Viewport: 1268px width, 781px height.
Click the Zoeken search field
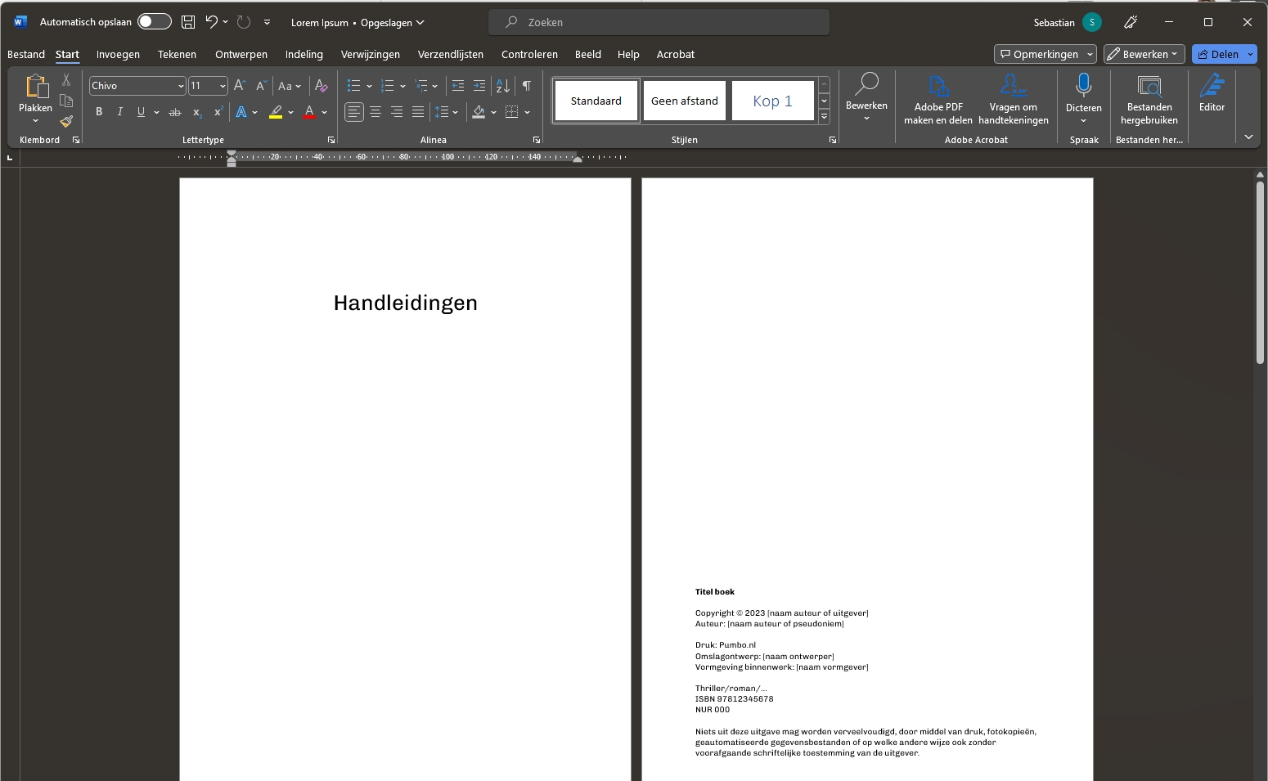(x=659, y=22)
